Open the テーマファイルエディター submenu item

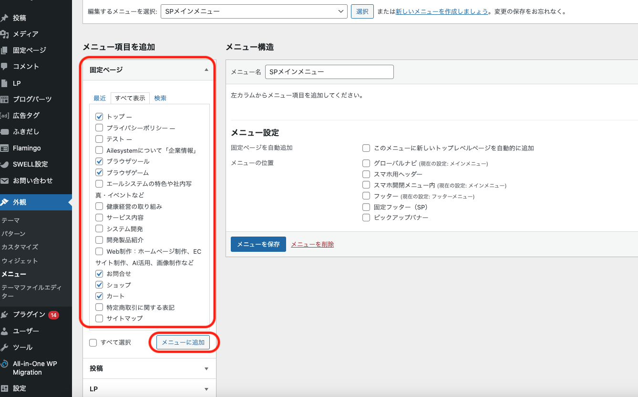tap(32, 292)
